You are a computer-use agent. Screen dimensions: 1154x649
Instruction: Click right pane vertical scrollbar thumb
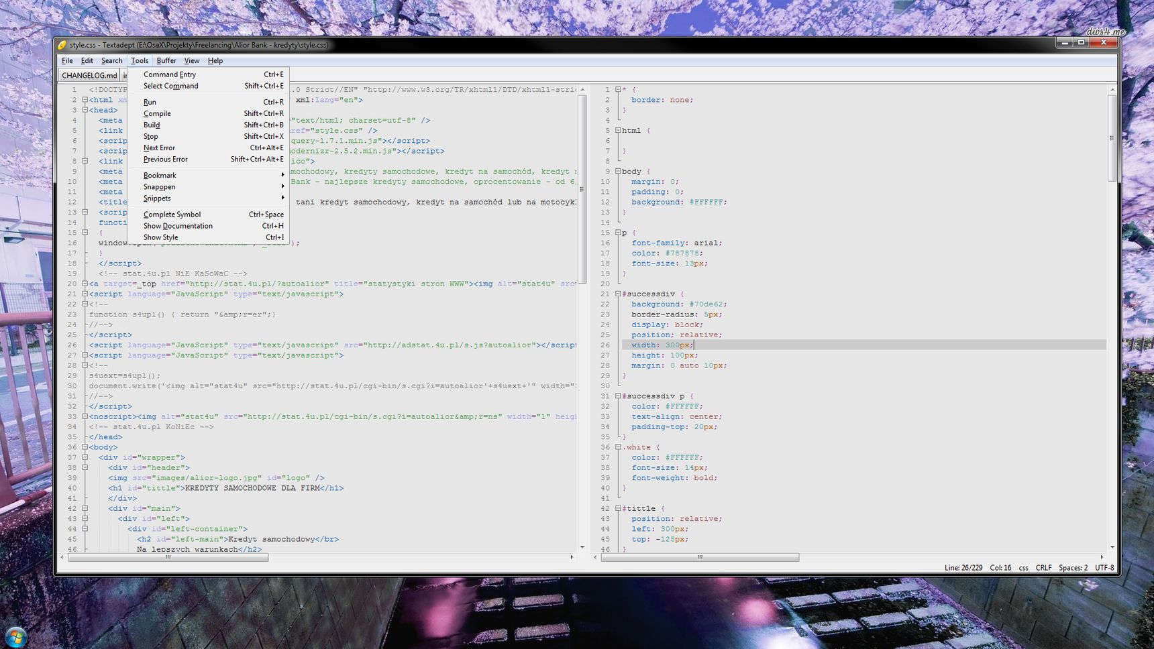tap(1112, 138)
